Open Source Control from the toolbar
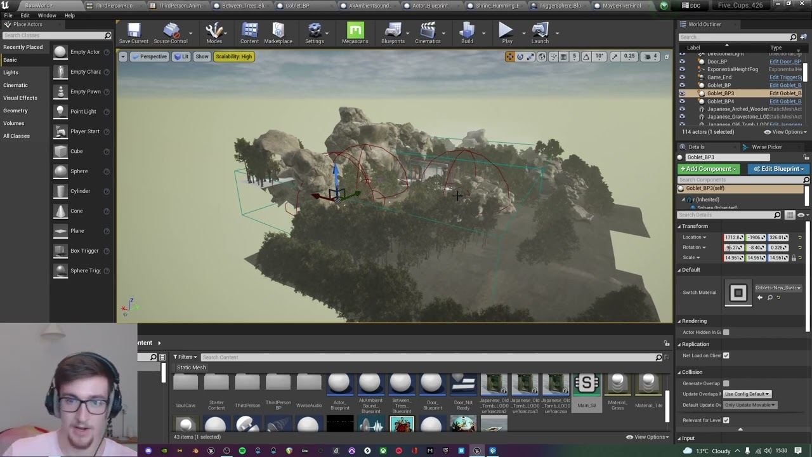This screenshot has width=812, height=457. [x=171, y=34]
